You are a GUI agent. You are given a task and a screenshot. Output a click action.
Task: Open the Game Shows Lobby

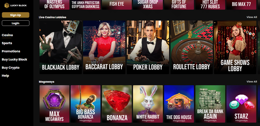pos(235,47)
